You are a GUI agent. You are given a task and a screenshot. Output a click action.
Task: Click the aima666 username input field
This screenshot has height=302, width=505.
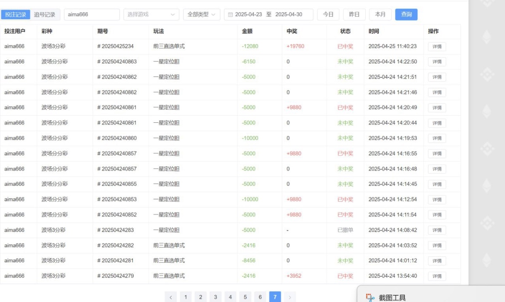tap(91, 14)
